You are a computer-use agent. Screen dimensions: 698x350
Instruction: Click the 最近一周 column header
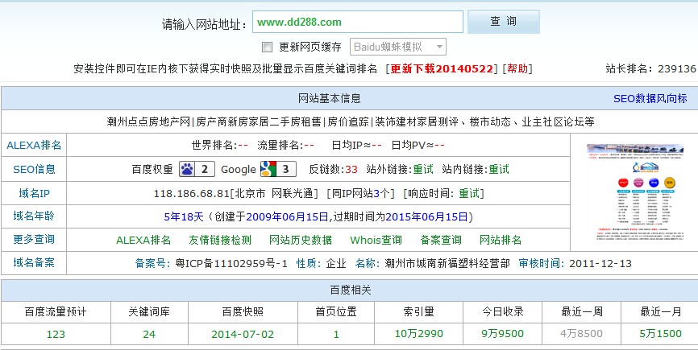coord(581,312)
